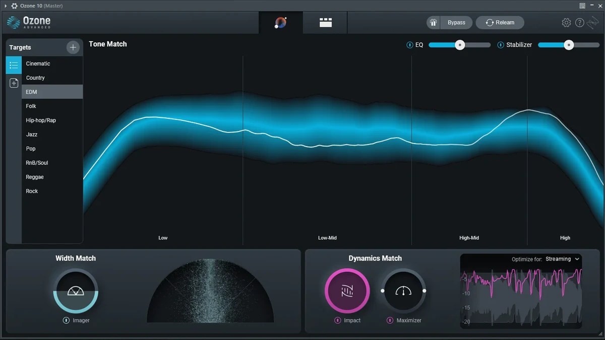
Task: Open the Master Assistant view tab
Action: coord(281,23)
